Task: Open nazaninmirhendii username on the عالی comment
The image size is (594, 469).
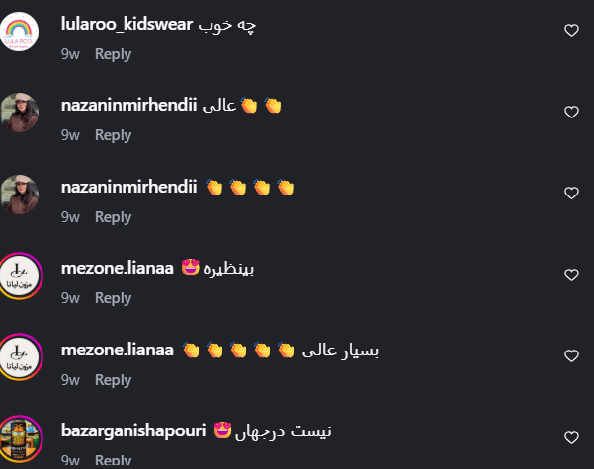Action: (x=128, y=105)
